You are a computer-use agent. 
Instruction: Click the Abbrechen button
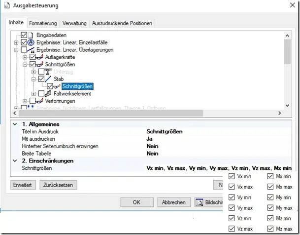174,202
